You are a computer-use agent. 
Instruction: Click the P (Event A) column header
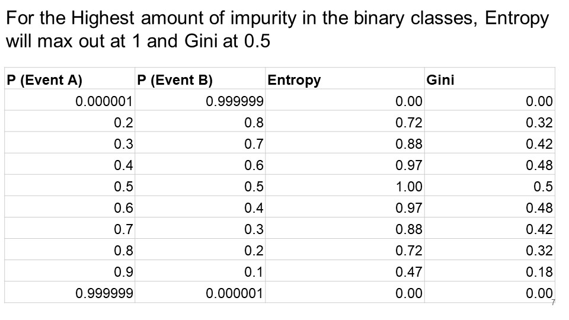click(44, 80)
